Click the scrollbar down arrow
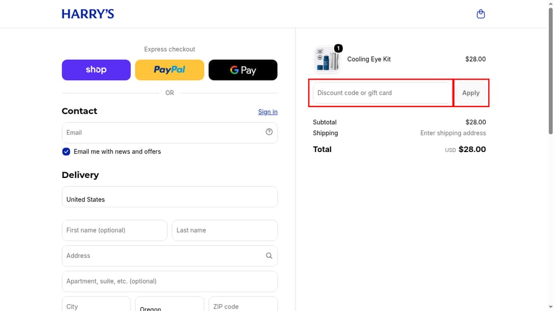 pyautogui.click(x=551, y=308)
